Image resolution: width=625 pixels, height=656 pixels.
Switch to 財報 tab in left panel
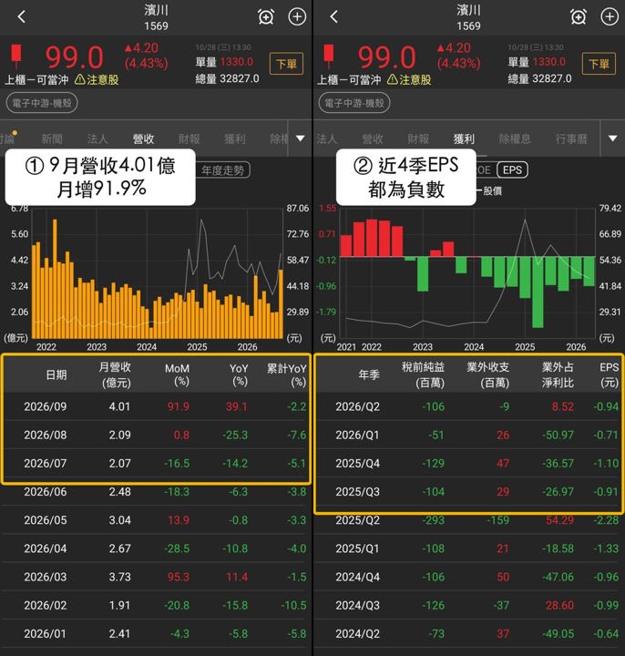(x=190, y=138)
